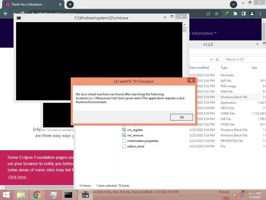Viewport: 266px width, 200px height.
Task: Switch to cmd from the taskbar
Action: coord(68,195)
